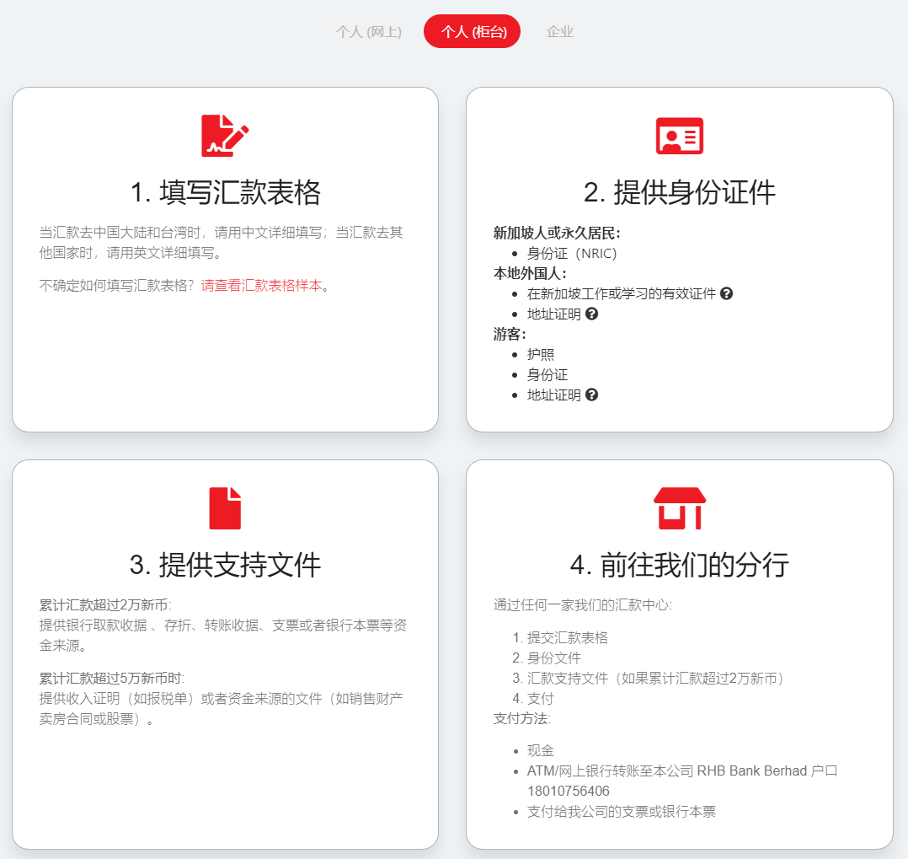Click the heading 4. 前往我们的分行
This screenshot has height=859, width=908.
[x=679, y=566]
